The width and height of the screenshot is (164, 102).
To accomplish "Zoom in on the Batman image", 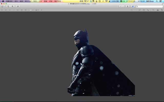I will click(x=13, y=6).
